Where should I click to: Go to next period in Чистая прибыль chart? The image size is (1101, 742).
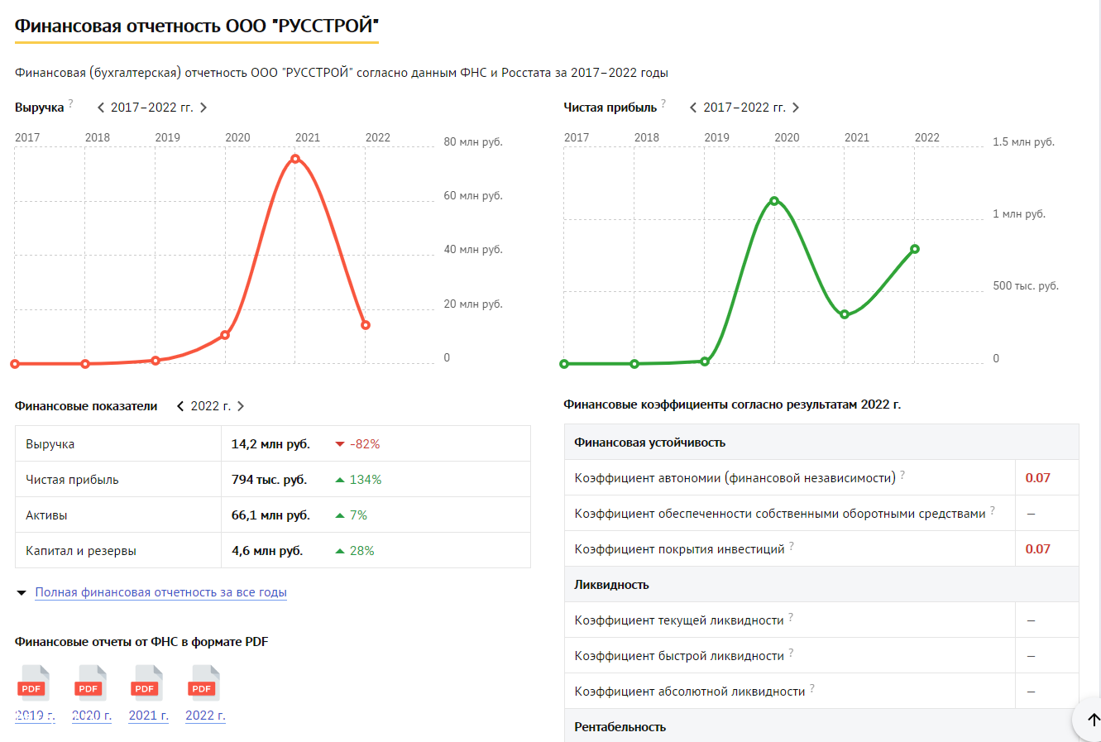796,108
